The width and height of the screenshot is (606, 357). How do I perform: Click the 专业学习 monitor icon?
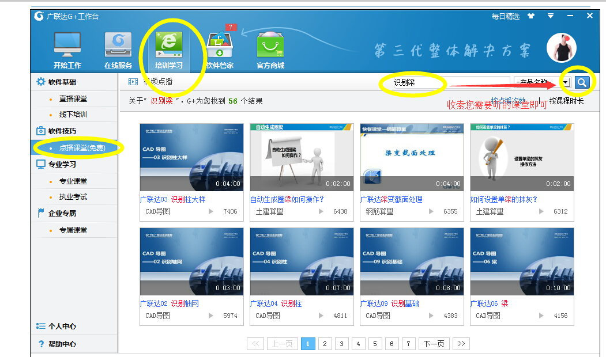pyautogui.click(x=40, y=164)
